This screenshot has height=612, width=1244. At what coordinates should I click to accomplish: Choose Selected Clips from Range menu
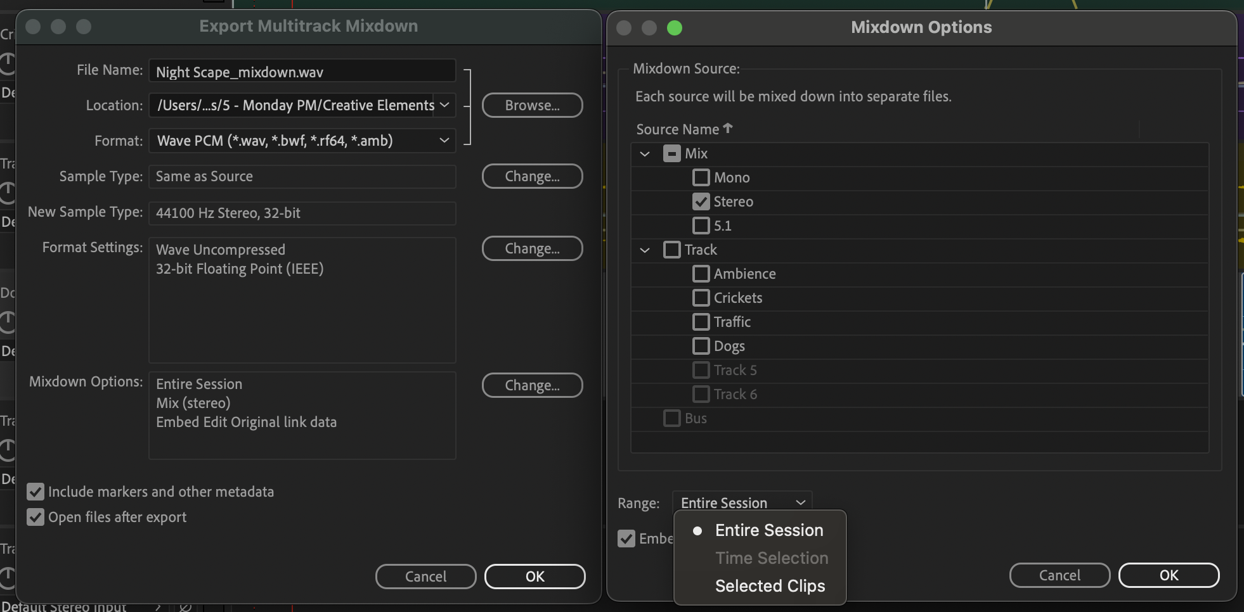[770, 586]
